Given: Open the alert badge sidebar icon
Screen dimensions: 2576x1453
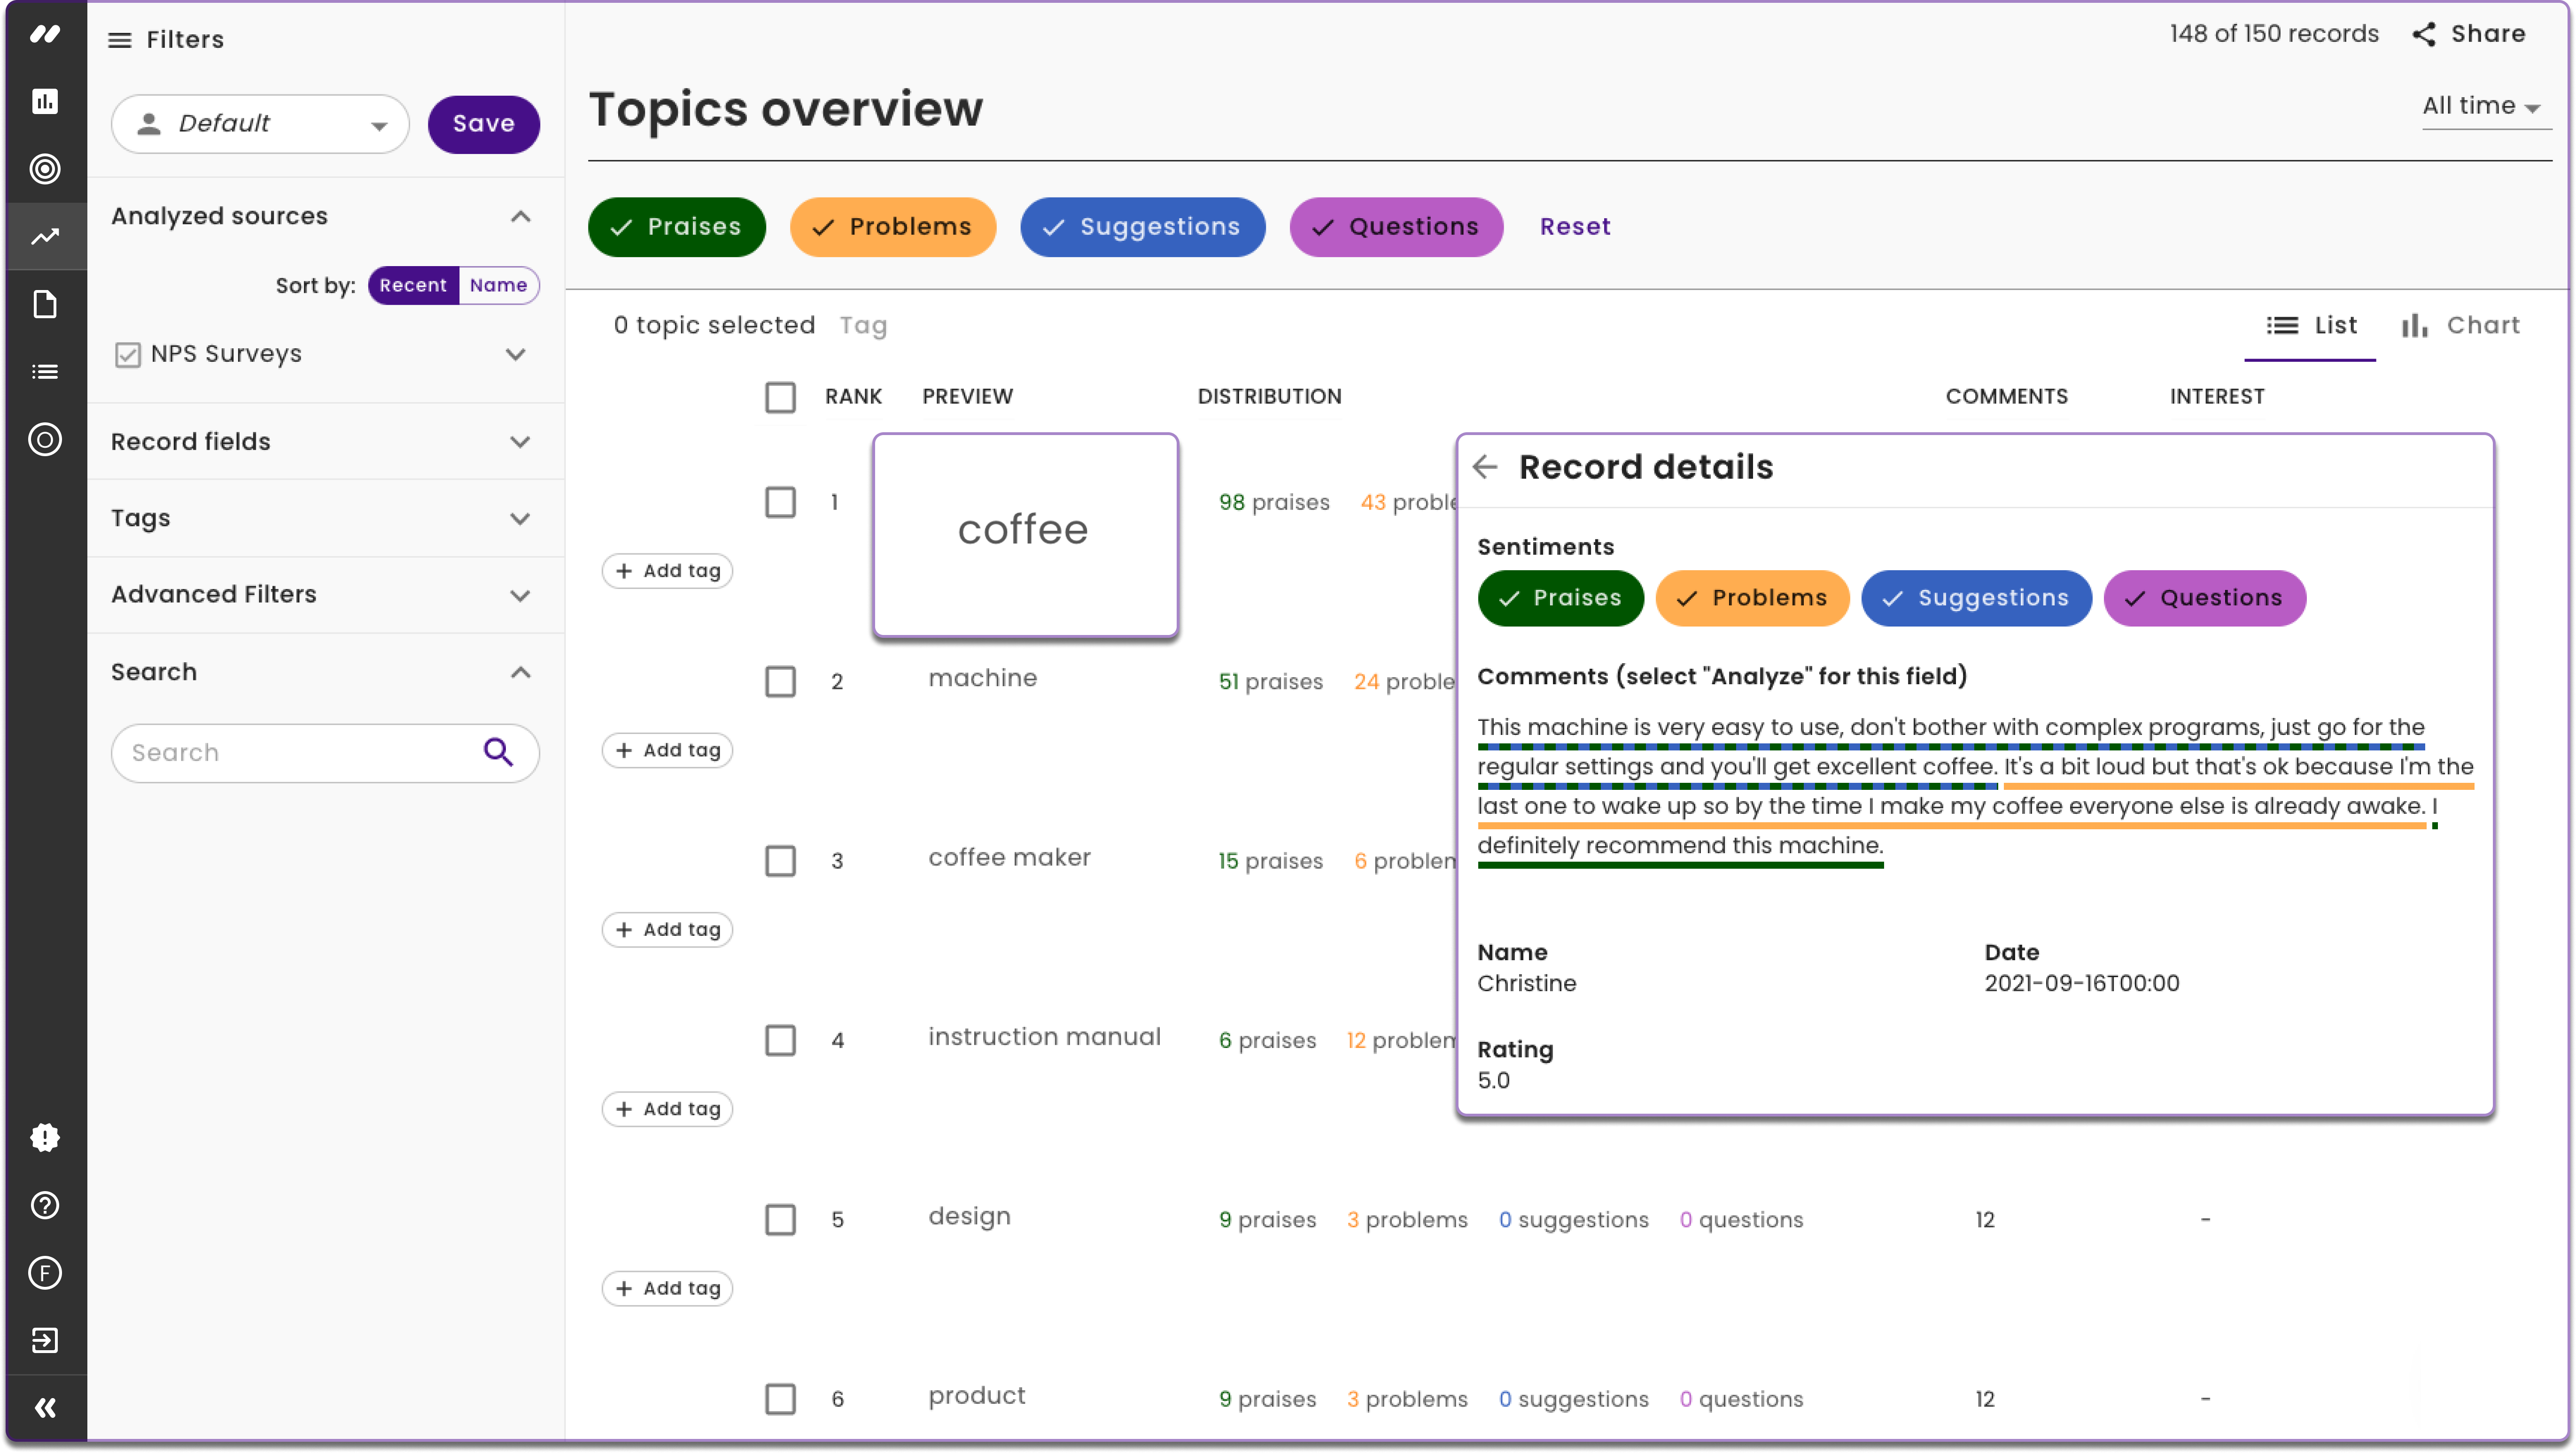Looking at the screenshot, I should tap(45, 1137).
